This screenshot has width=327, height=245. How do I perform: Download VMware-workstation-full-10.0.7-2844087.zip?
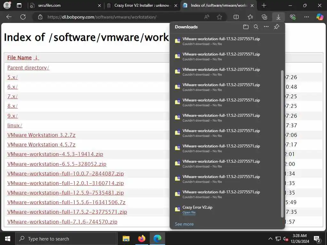tap(65, 174)
